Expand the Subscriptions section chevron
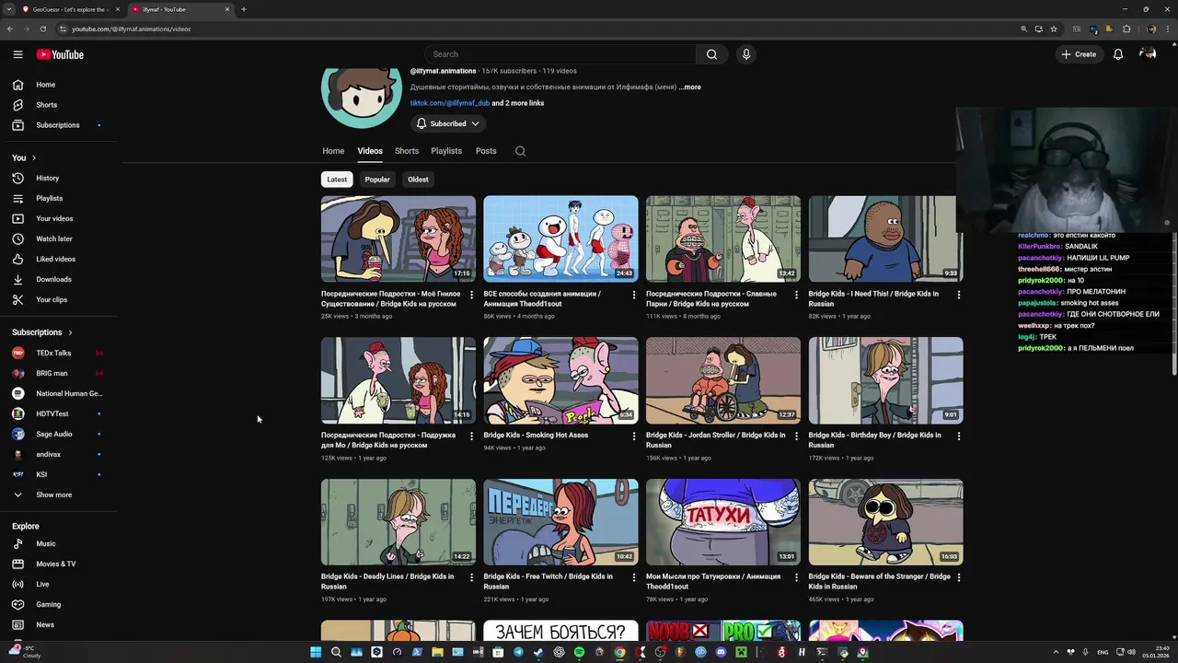 [x=70, y=332]
